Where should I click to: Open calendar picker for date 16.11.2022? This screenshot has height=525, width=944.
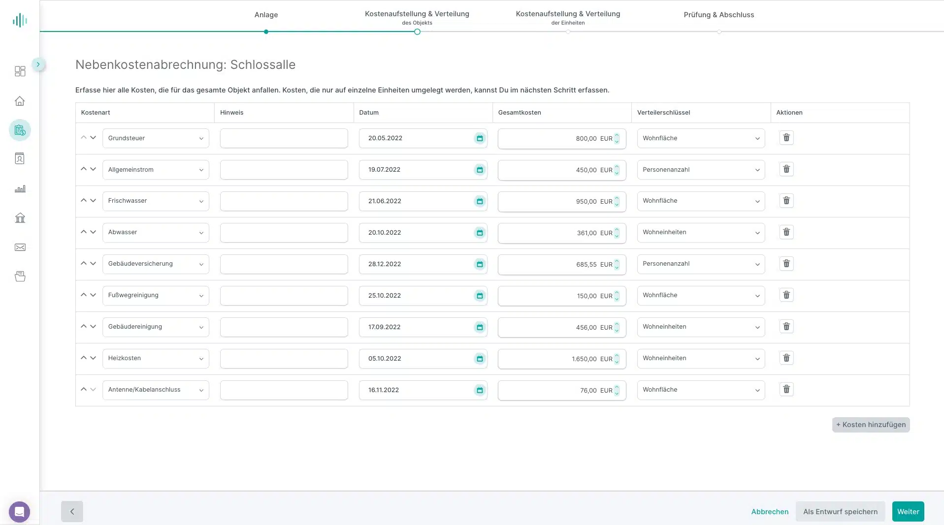[480, 390]
